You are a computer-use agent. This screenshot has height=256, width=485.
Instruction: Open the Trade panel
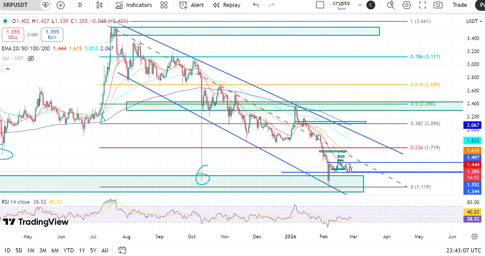pyautogui.click(x=460, y=5)
